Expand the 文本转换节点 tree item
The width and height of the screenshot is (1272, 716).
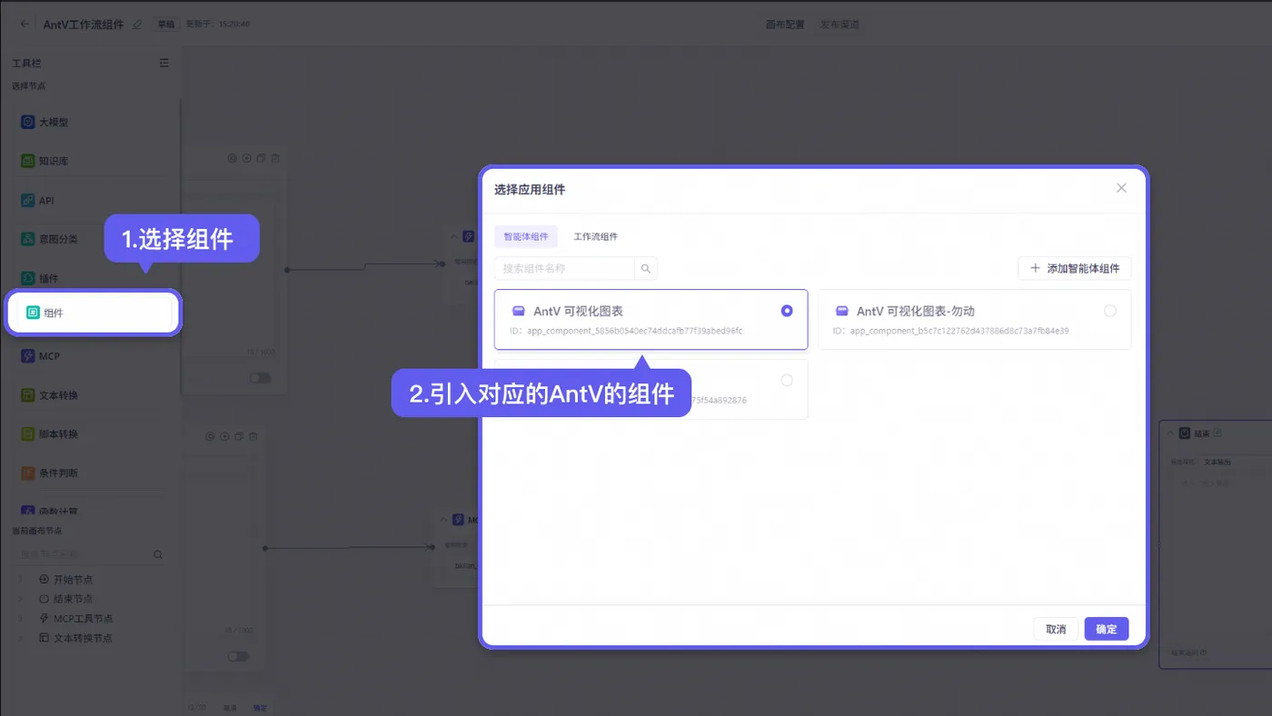tap(20, 638)
